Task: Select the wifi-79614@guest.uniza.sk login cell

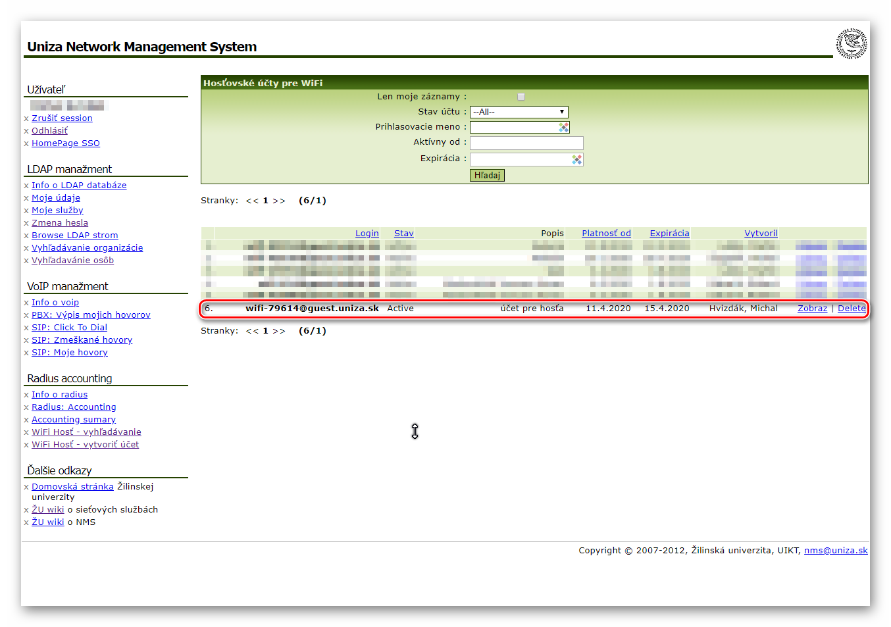Action: (x=312, y=309)
